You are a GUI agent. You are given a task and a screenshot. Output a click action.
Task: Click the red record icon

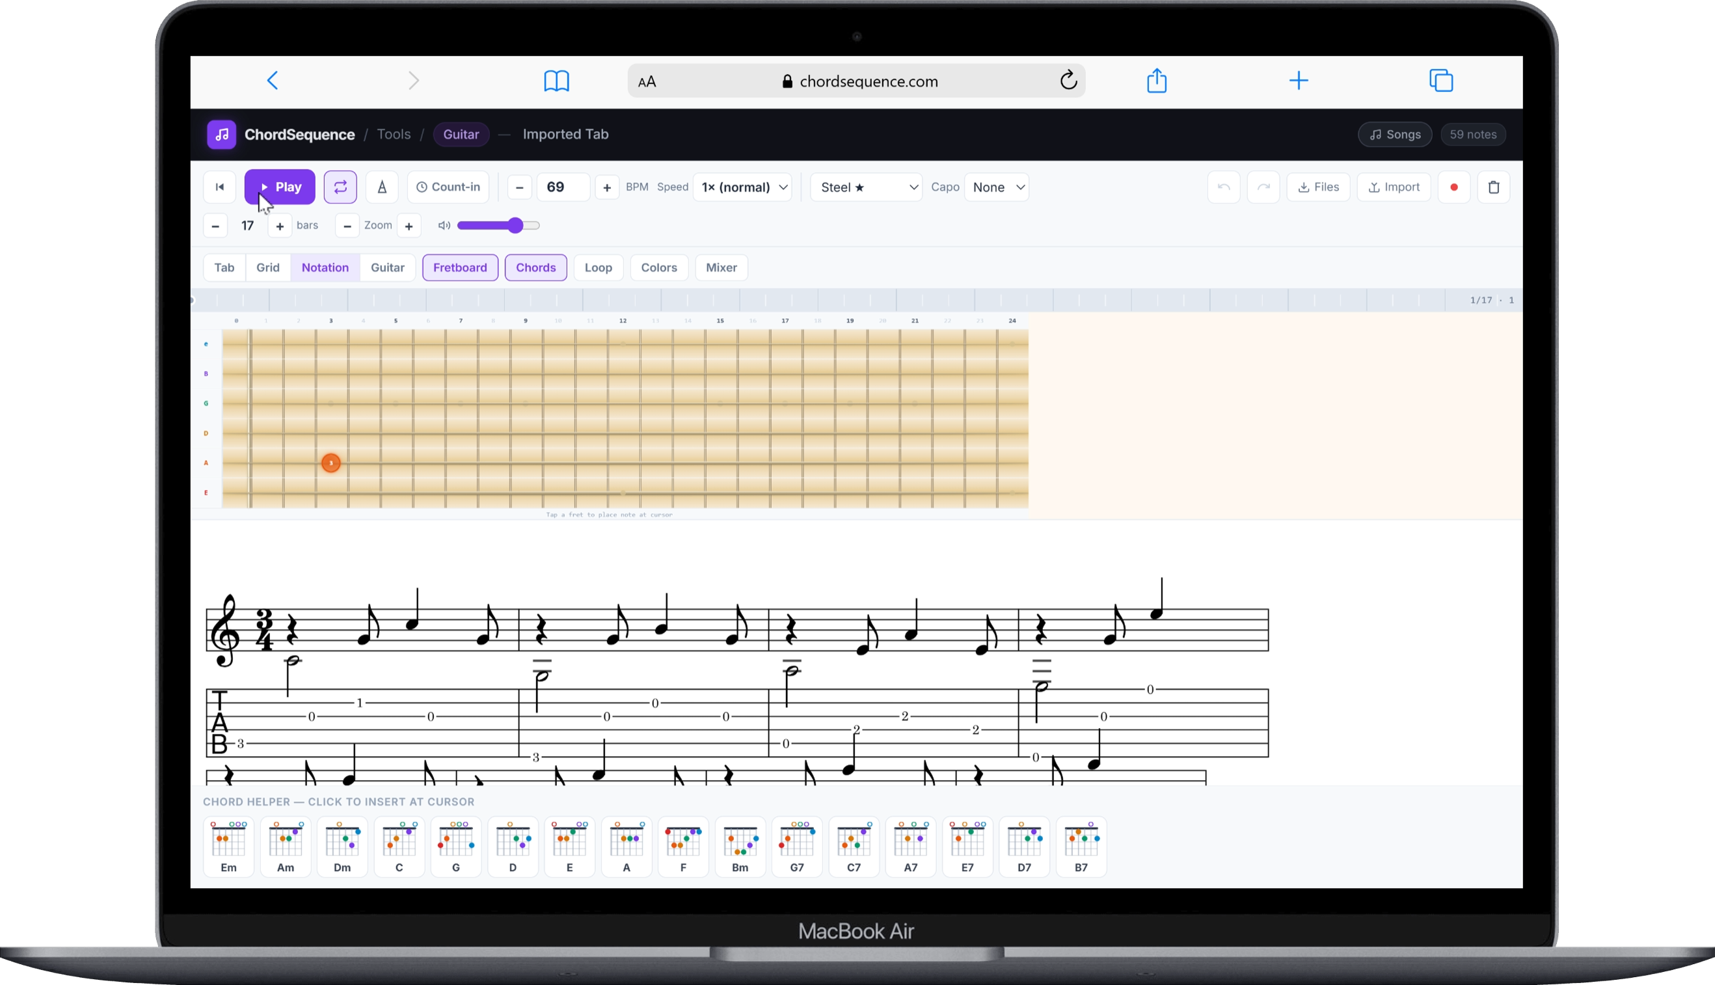(1454, 187)
